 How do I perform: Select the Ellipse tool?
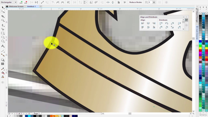coord(3,37)
